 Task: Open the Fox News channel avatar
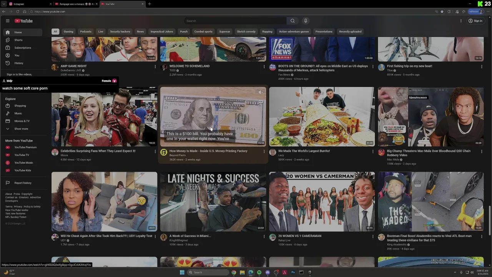[x=273, y=67]
